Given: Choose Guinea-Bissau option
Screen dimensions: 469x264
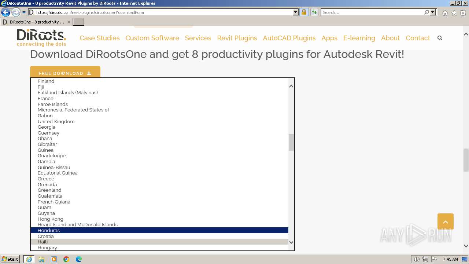Looking at the screenshot, I should coord(159,167).
